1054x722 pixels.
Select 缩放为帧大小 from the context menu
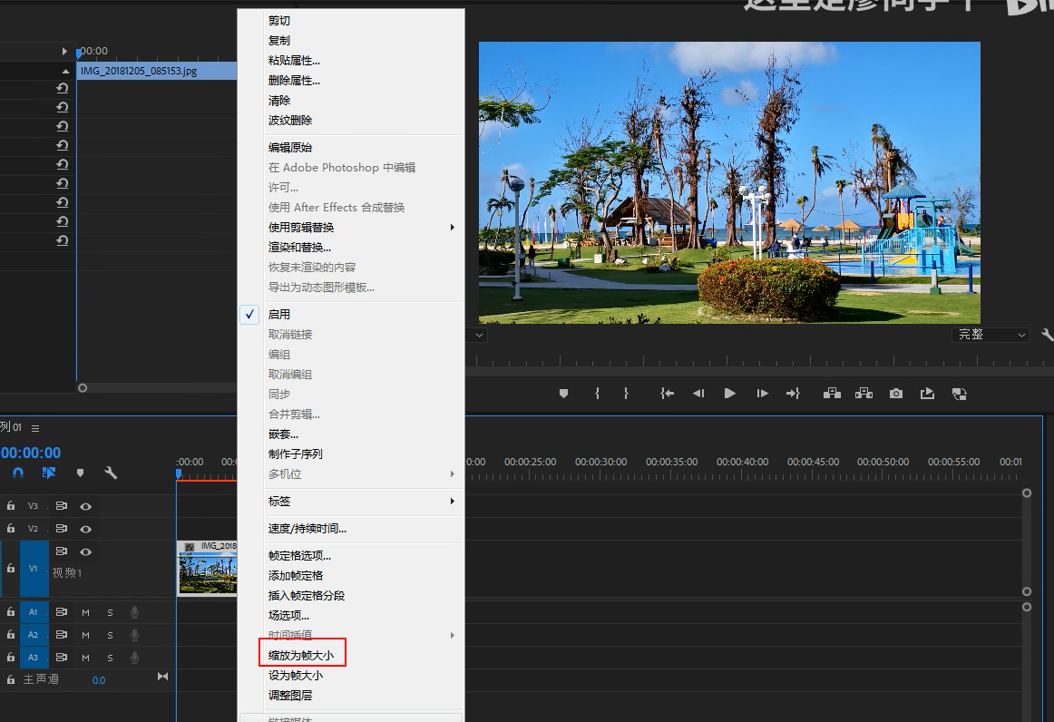coord(302,655)
